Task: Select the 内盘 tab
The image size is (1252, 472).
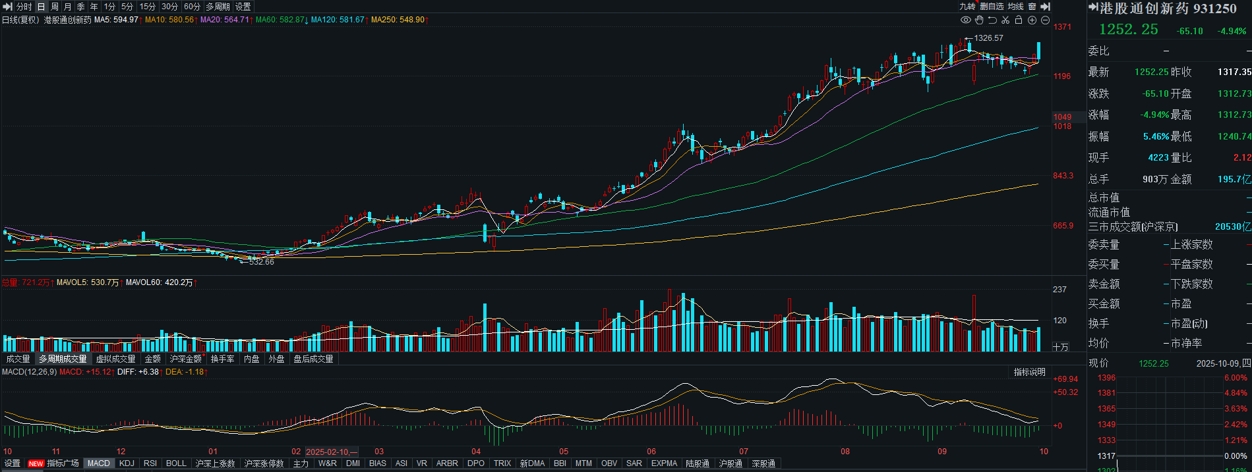Action: (x=251, y=359)
